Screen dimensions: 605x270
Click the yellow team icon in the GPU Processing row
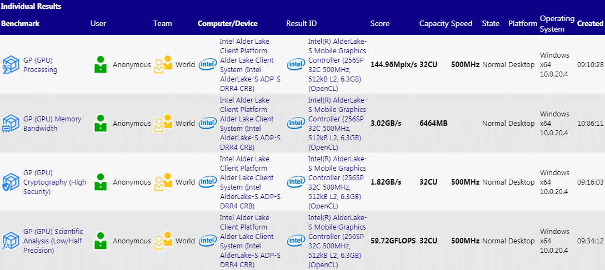(x=163, y=65)
